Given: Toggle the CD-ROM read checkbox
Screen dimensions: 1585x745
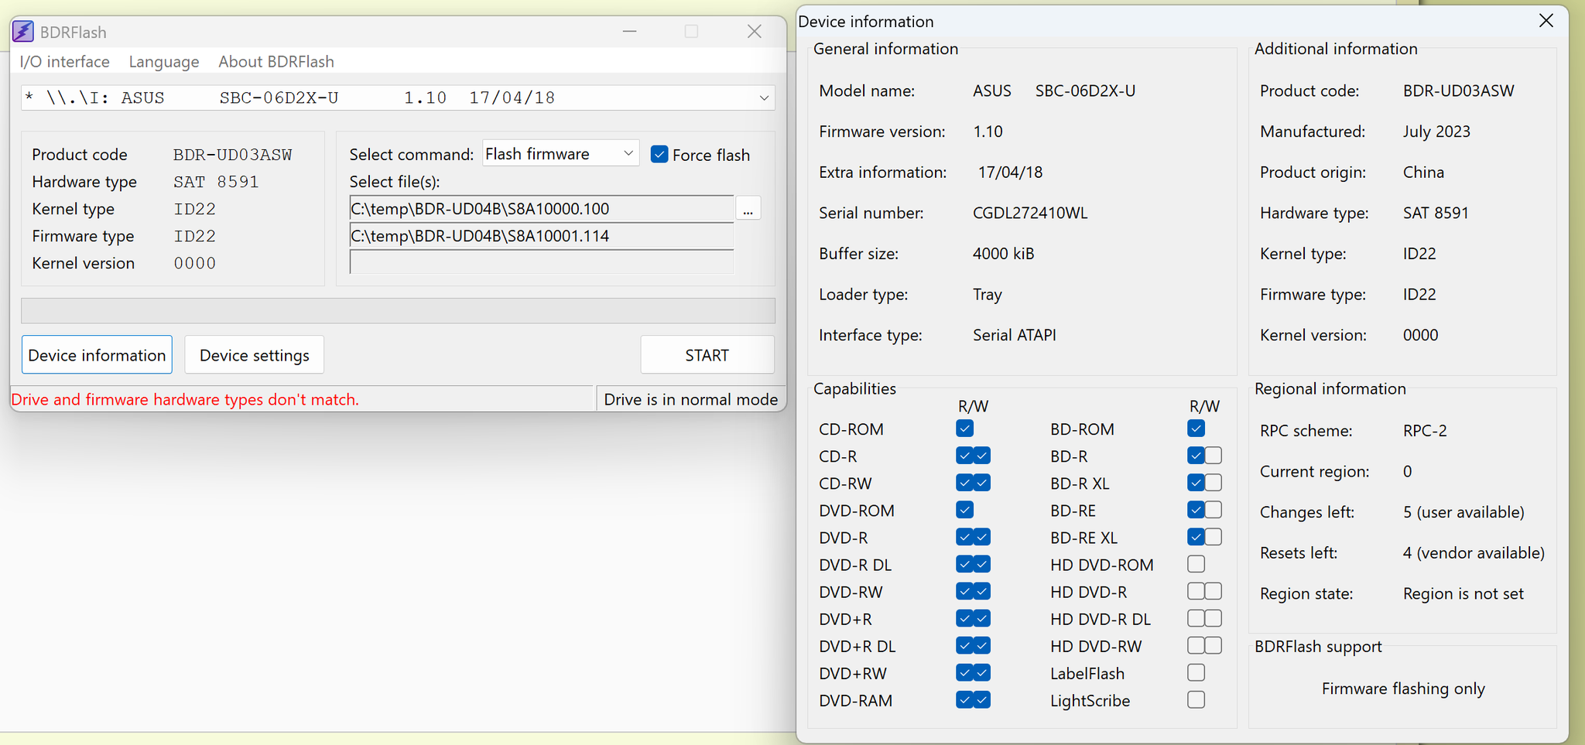Looking at the screenshot, I should pyautogui.click(x=964, y=429).
